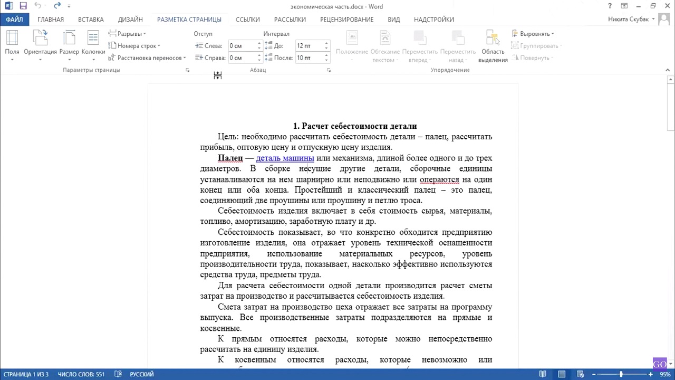Expand the Разрывы breaks dropdown

pyautogui.click(x=128, y=34)
